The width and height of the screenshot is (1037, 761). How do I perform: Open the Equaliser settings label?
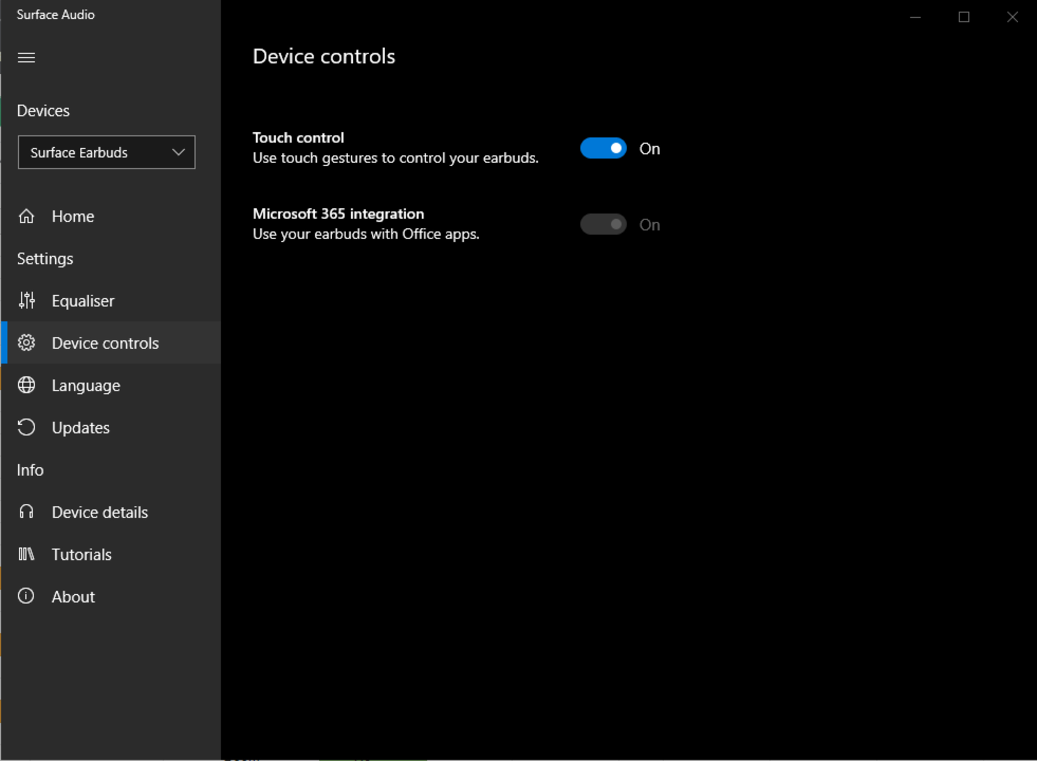point(83,301)
